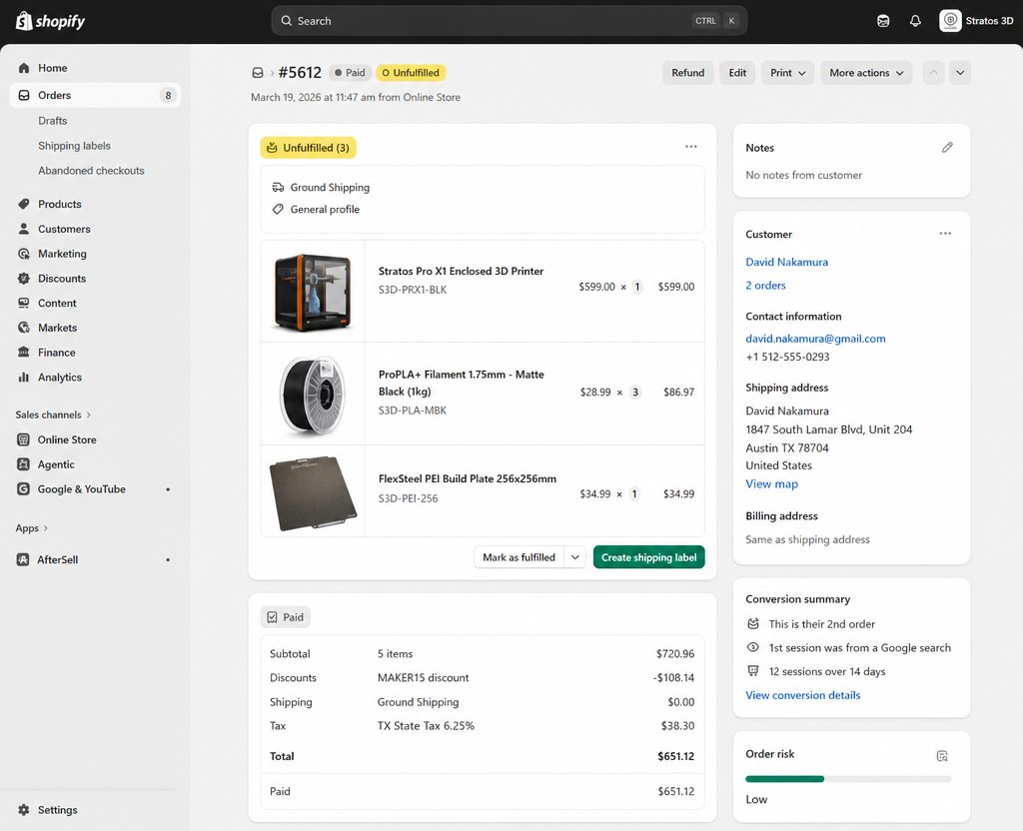Click the phone number +1 512-555-0293
The width and height of the screenshot is (1023, 831).
pyautogui.click(x=787, y=357)
